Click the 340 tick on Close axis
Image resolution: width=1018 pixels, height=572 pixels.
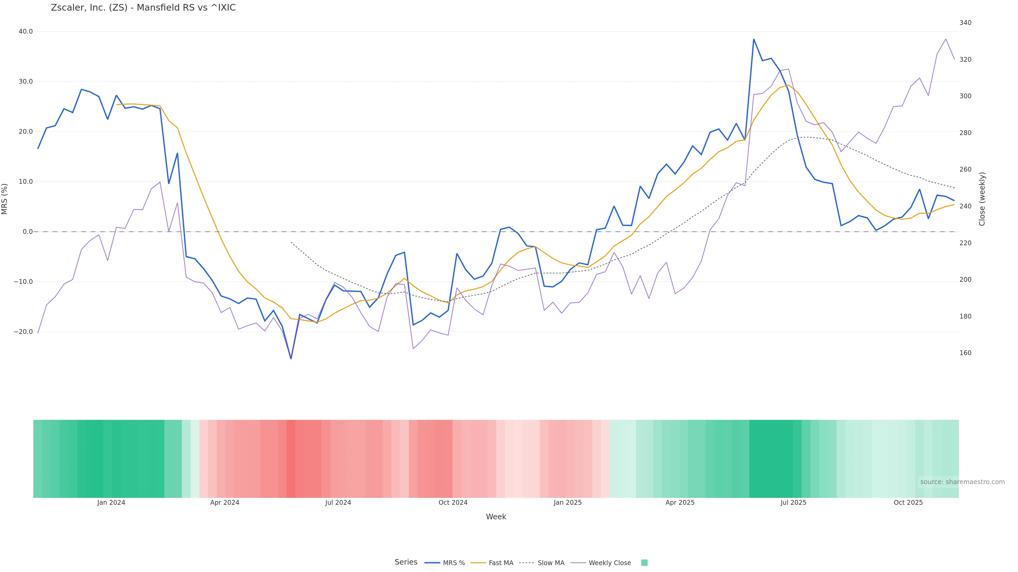click(965, 23)
